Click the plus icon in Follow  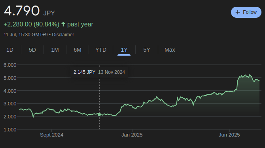tap(238, 12)
